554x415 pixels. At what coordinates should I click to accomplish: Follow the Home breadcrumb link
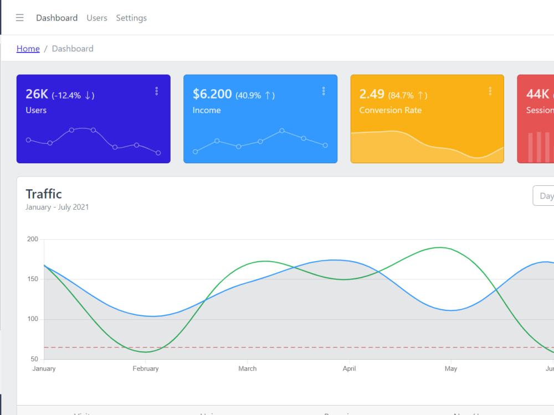tap(28, 49)
